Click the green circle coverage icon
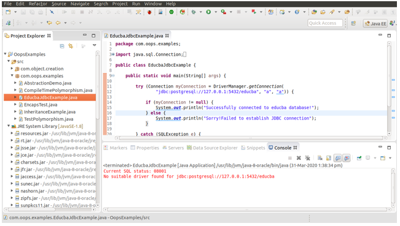Image resolution: width=400 pixels, height=226 pixels. coord(171,12)
